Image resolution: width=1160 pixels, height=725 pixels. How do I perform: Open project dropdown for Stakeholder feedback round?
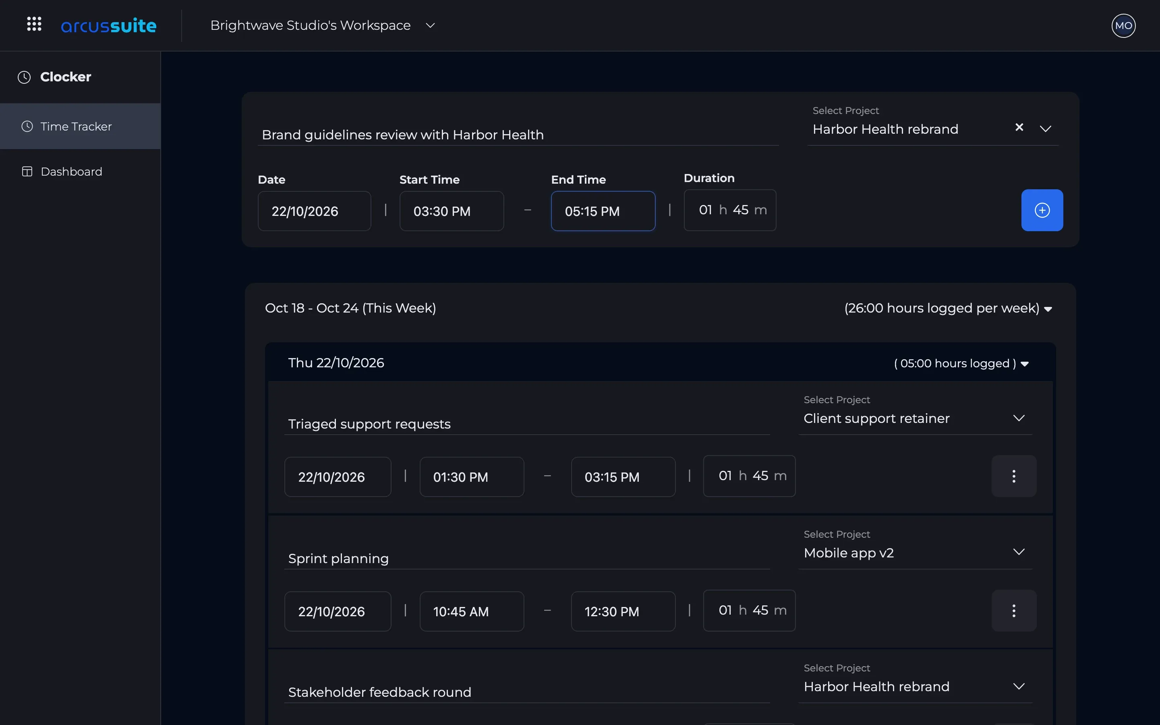tap(1019, 686)
